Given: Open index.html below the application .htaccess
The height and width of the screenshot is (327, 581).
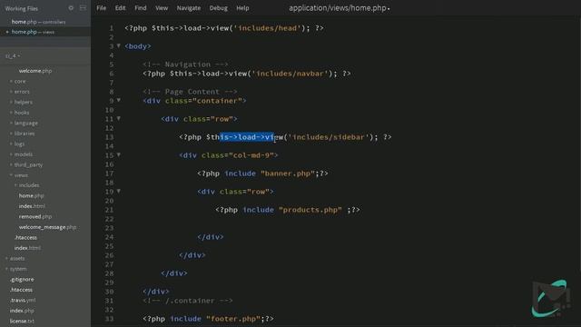Looking at the screenshot, I should (x=27, y=248).
